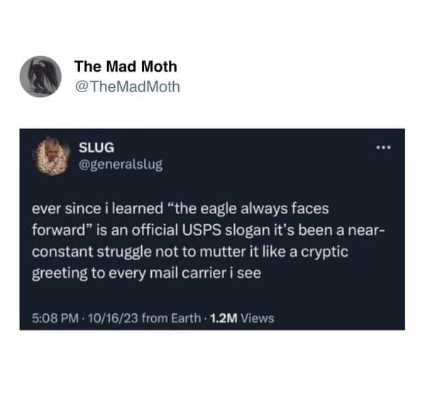This screenshot has height=402, width=425.
Task: Open the @TheMadMoth handle link
Action: tap(127, 86)
